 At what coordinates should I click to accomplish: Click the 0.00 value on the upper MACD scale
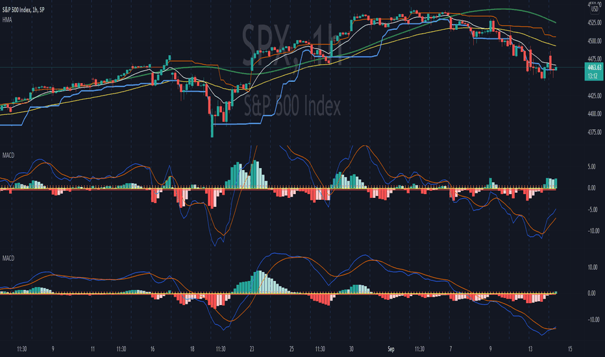(x=591, y=188)
